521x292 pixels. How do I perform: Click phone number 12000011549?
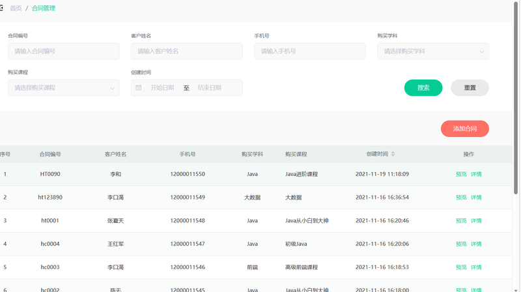[x=188, y=197]
